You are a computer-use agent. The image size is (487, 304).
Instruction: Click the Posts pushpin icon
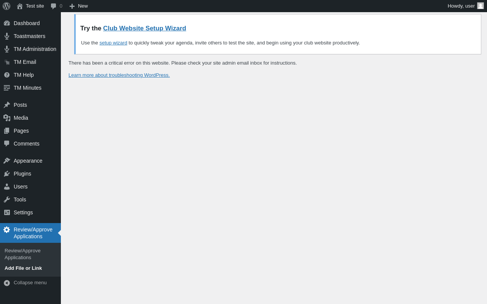(x=7, y=105)
